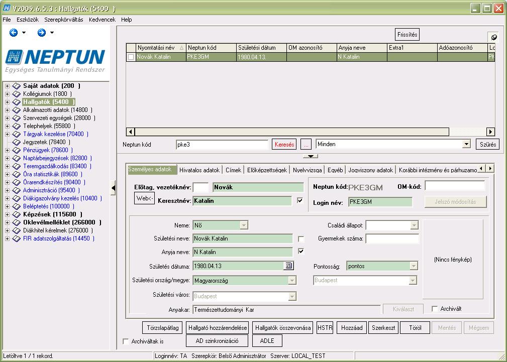This screenshot has width=507, height=362.
Task: Switch to the Előképzettségek tab
Action: click(267, 170)
